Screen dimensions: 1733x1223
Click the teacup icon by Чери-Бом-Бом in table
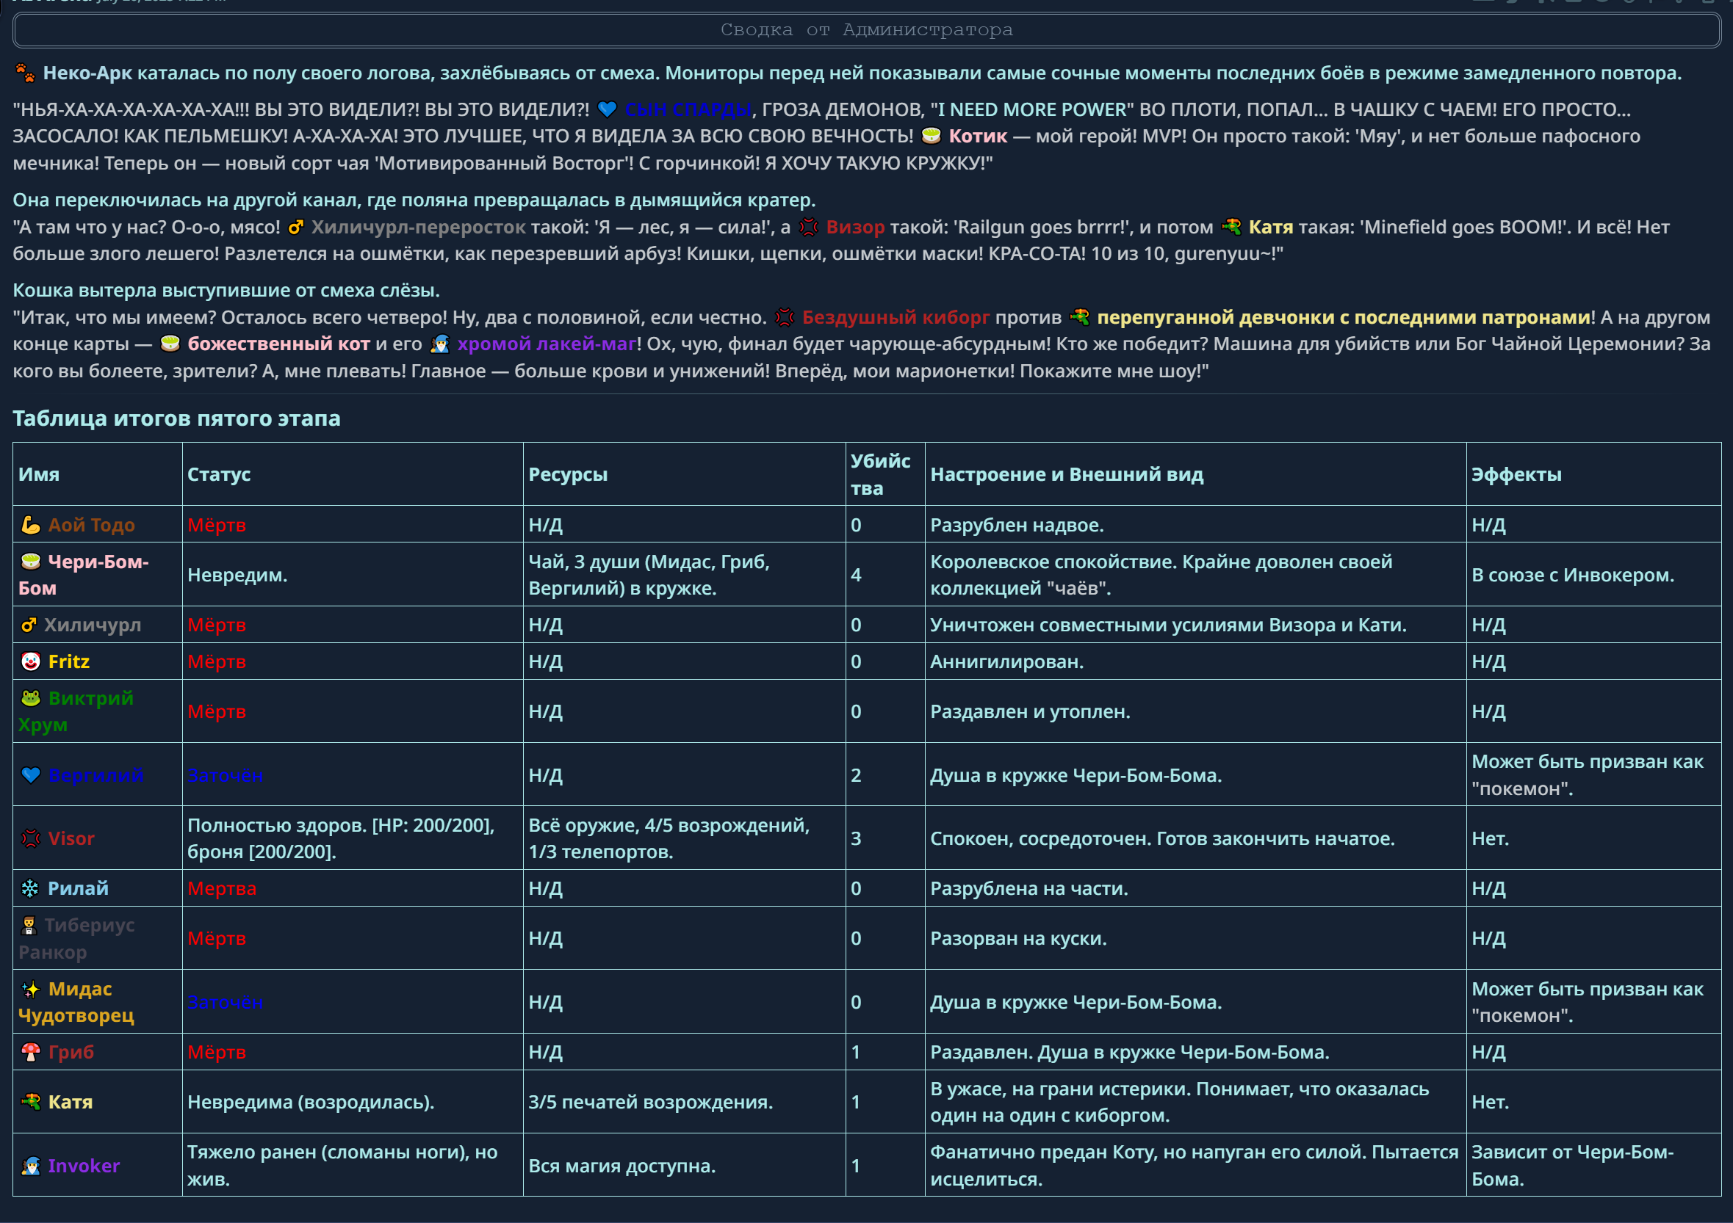click(30, 562)
